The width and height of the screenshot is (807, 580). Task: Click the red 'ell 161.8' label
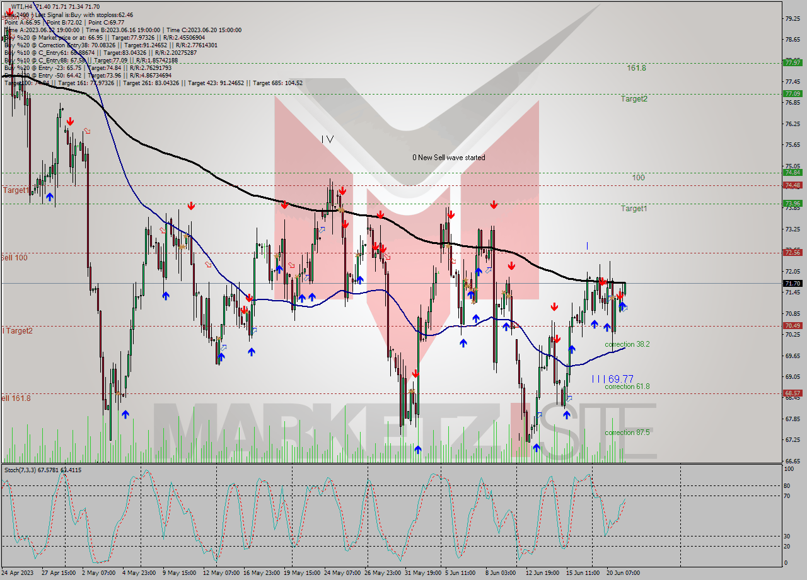[15, 398]
